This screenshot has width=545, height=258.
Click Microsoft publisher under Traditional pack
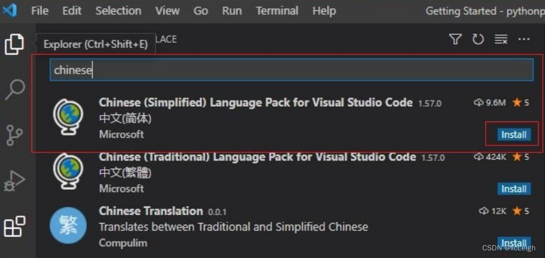[121, 189]
